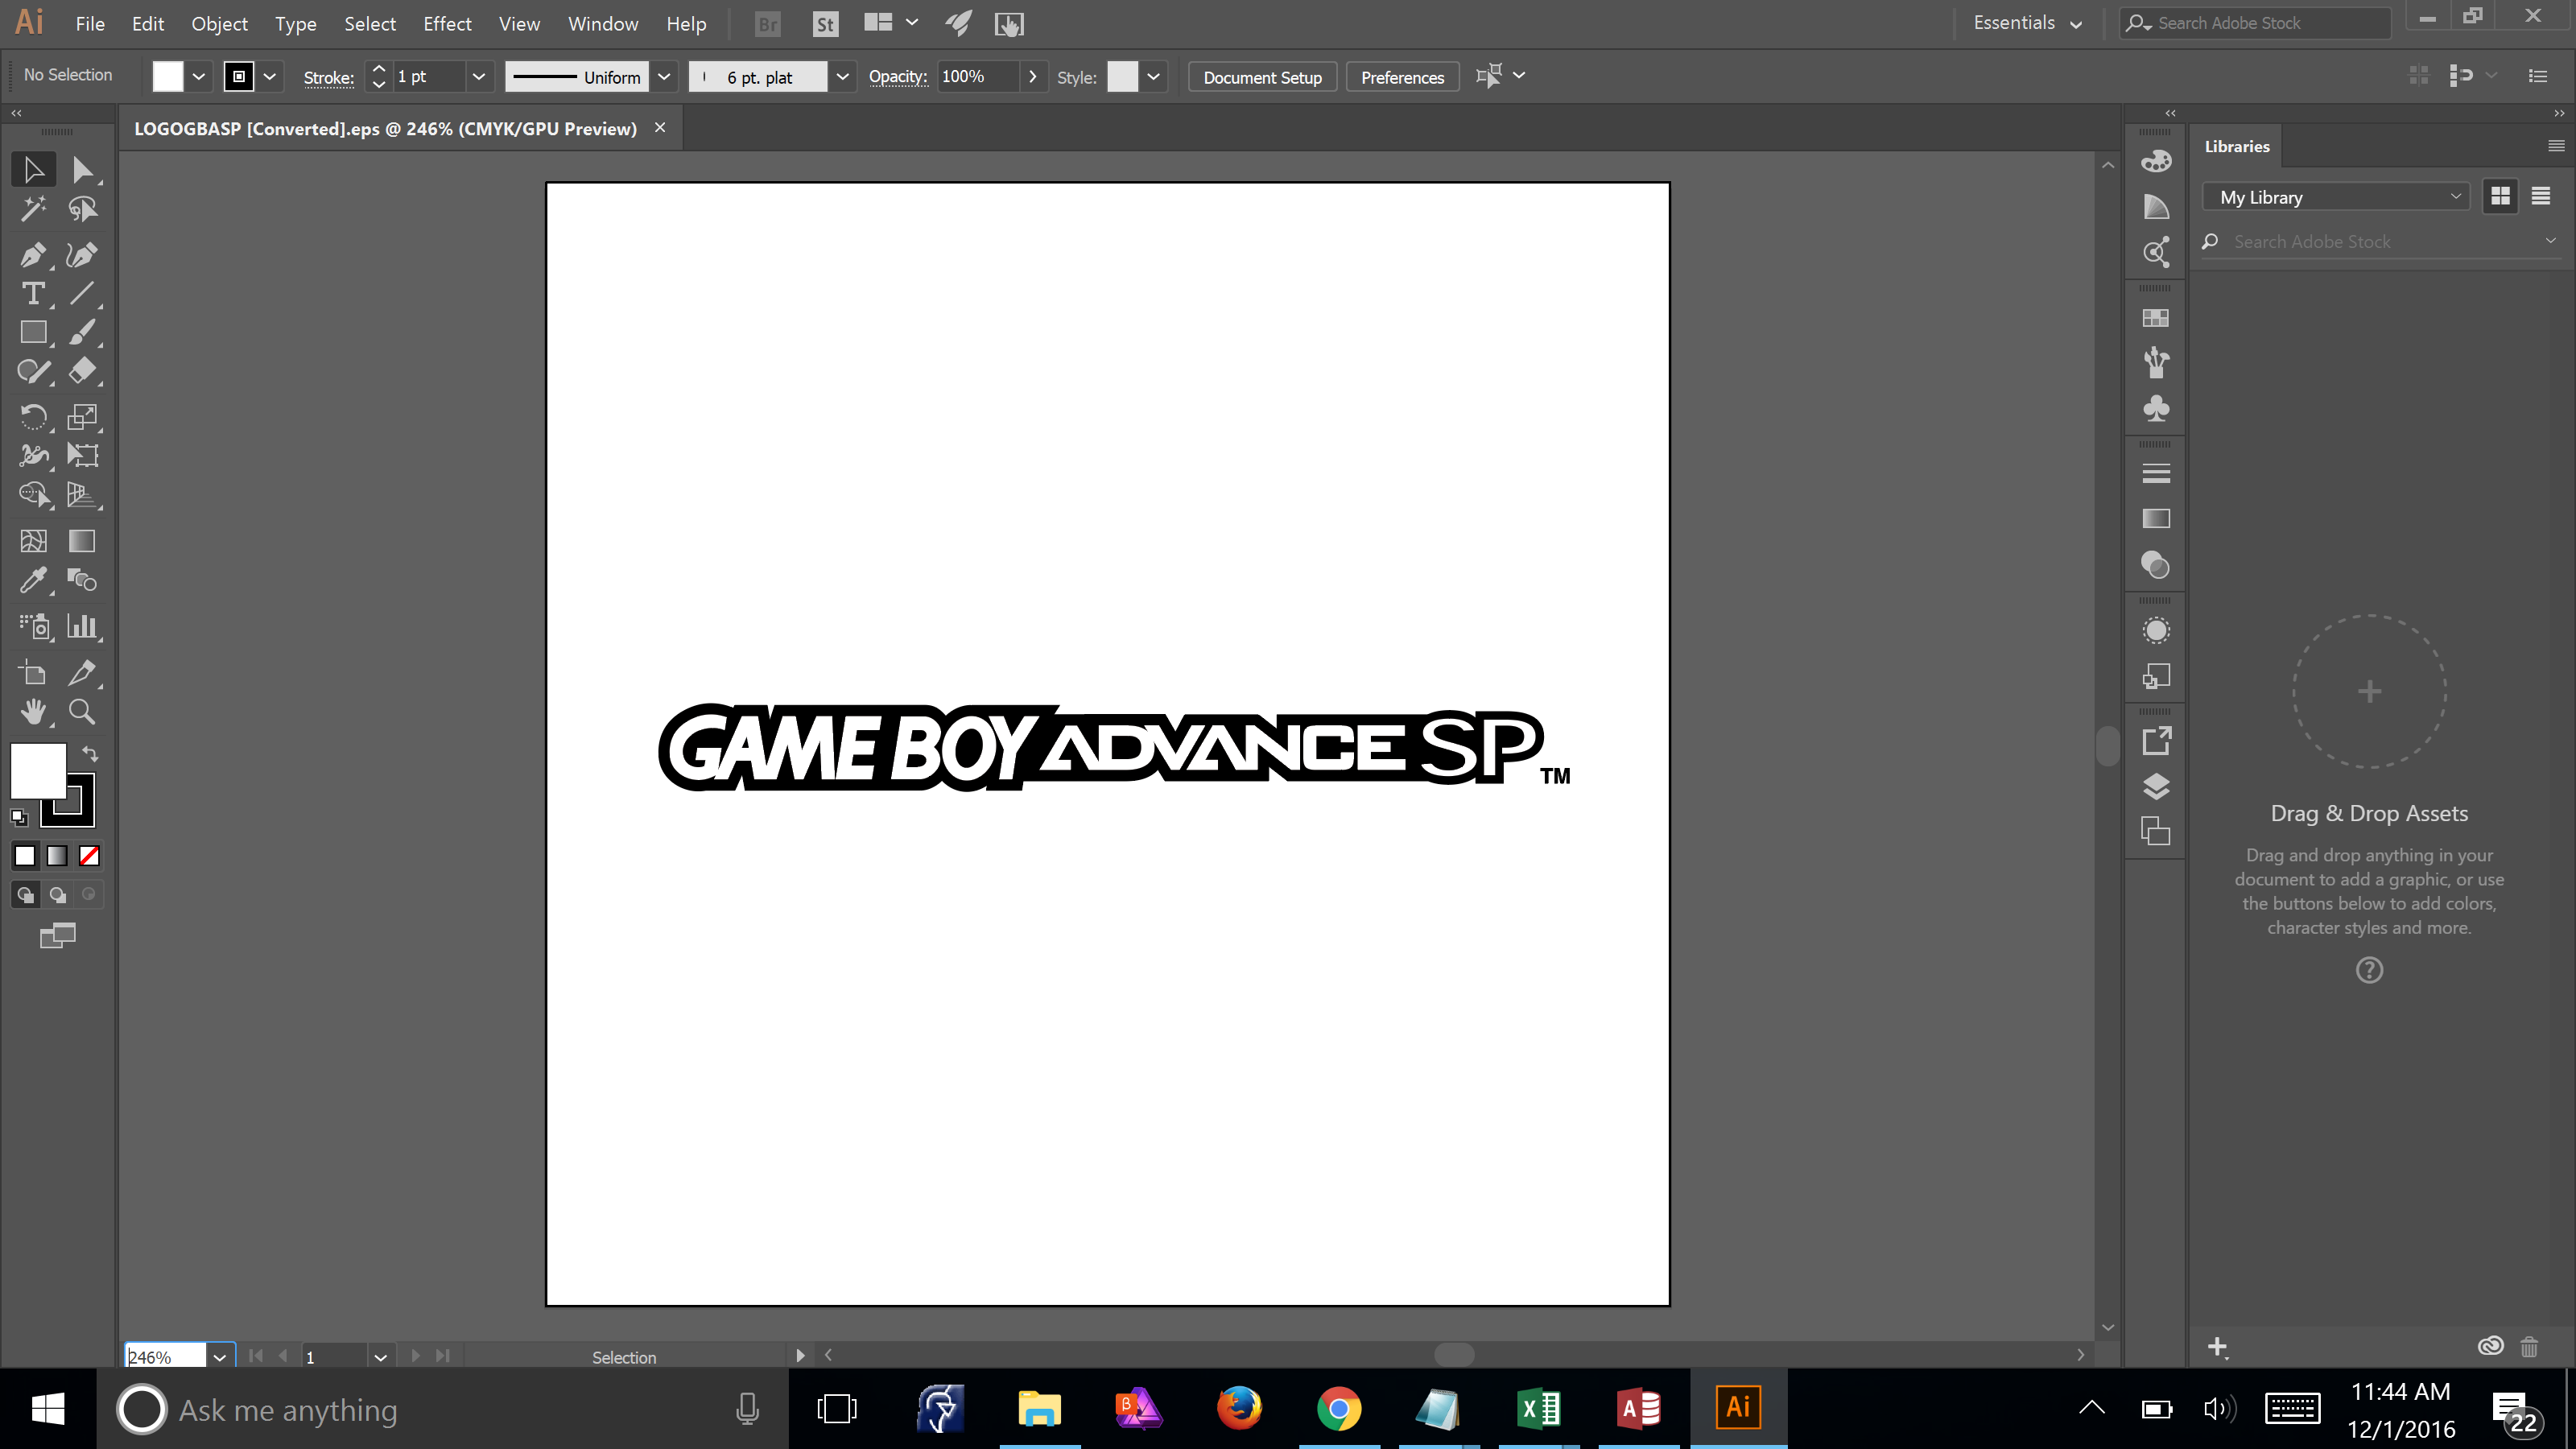Expand the 6 pt. plat brush dropdown

[x=842, y=77]
